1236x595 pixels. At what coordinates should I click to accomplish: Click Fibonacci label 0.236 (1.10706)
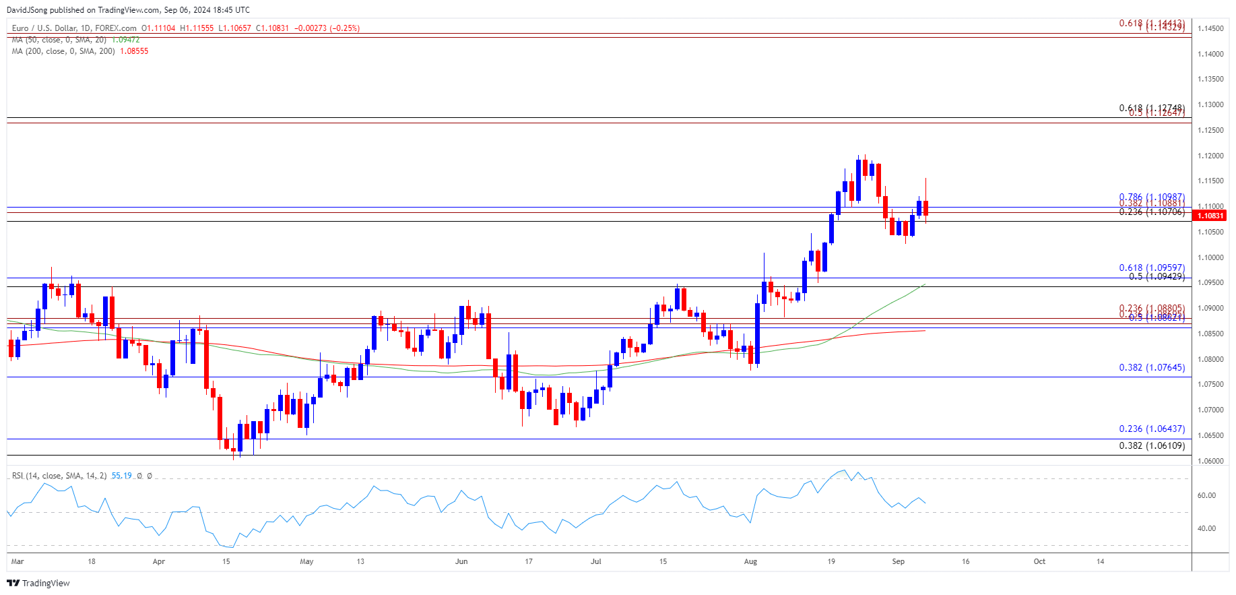(x=1152, y=212)
